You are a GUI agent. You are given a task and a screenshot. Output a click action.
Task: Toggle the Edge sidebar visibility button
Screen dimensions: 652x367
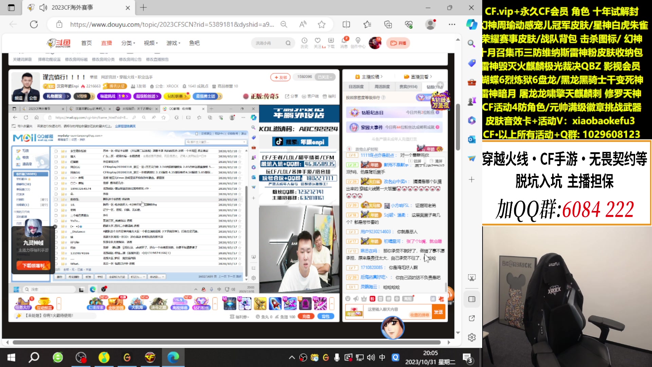pyautogui.click(x=472, y=299)
